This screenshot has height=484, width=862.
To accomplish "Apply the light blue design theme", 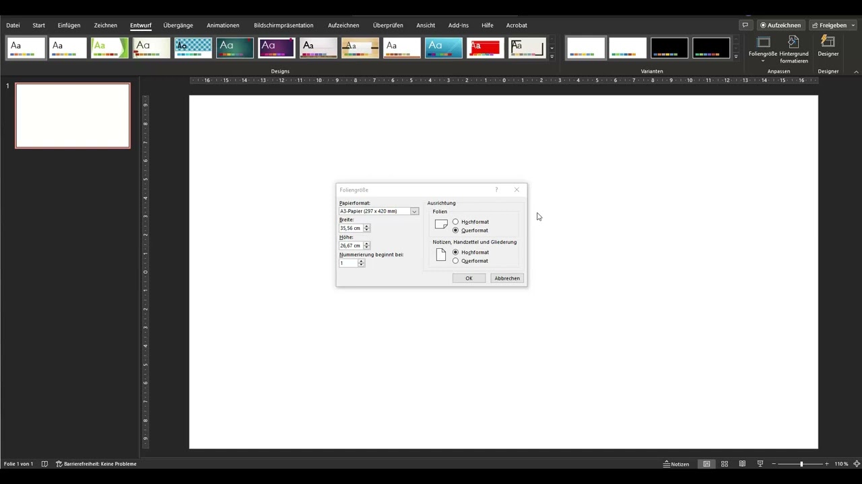I will 444,48.
